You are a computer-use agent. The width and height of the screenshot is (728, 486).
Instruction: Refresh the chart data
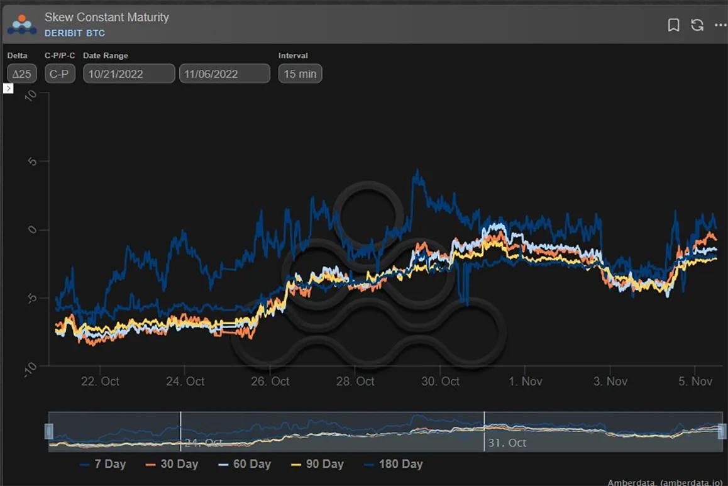coord(697,25)
